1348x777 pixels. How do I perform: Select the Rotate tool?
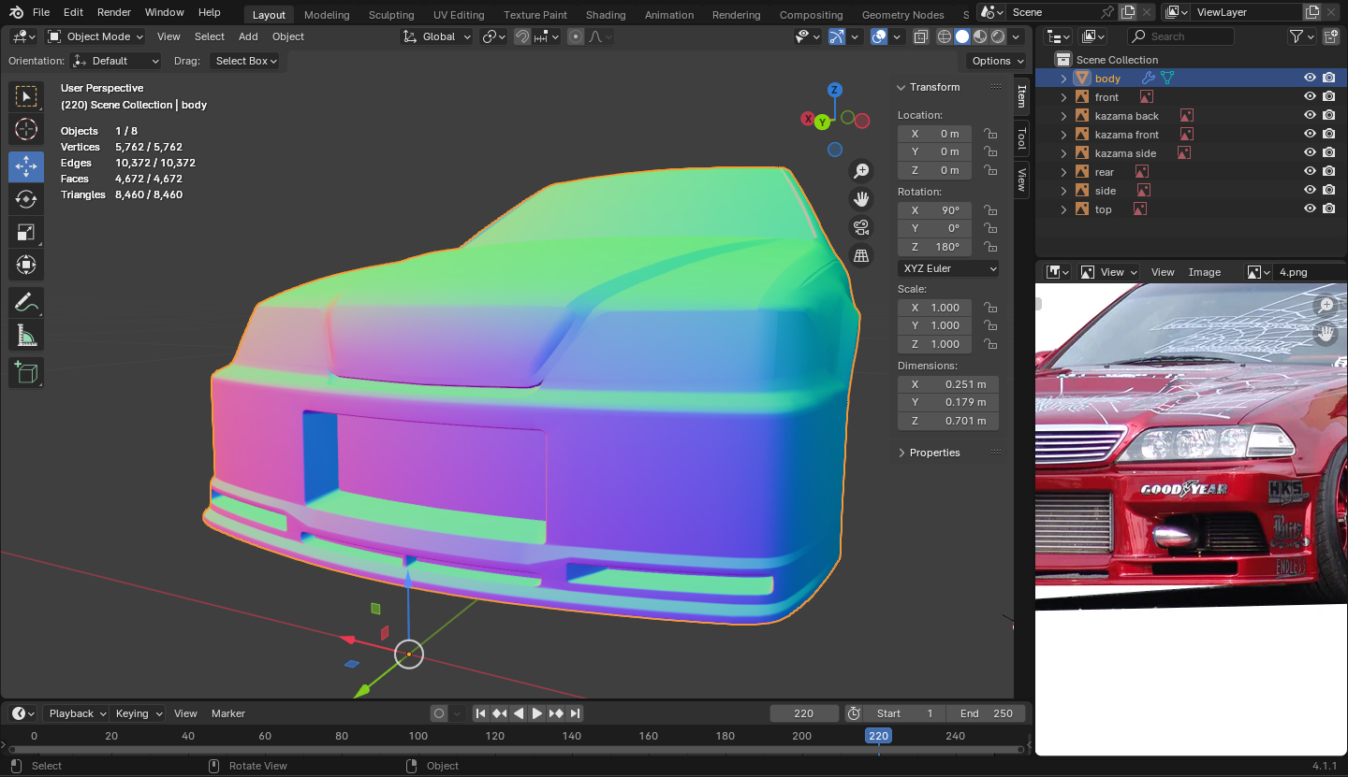pos(26,199)
